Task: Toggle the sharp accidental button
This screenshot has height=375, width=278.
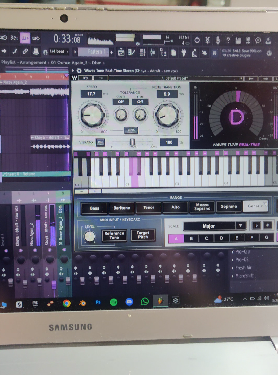Action: coord(267,225)
